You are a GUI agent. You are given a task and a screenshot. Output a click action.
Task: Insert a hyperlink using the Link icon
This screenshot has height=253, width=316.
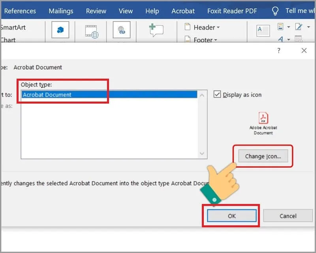click(122, 30)
